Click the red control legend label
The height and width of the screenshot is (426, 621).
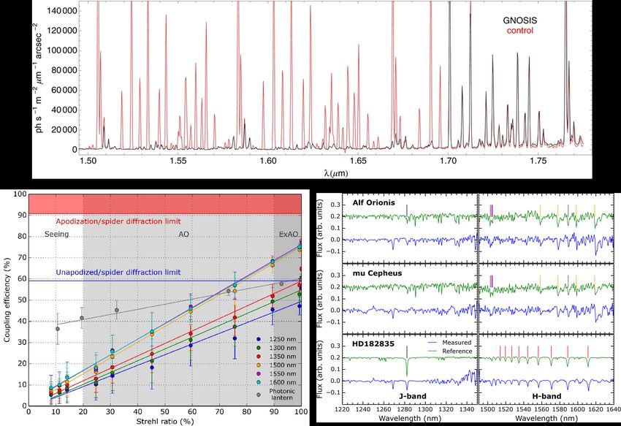tap(520, 31)
